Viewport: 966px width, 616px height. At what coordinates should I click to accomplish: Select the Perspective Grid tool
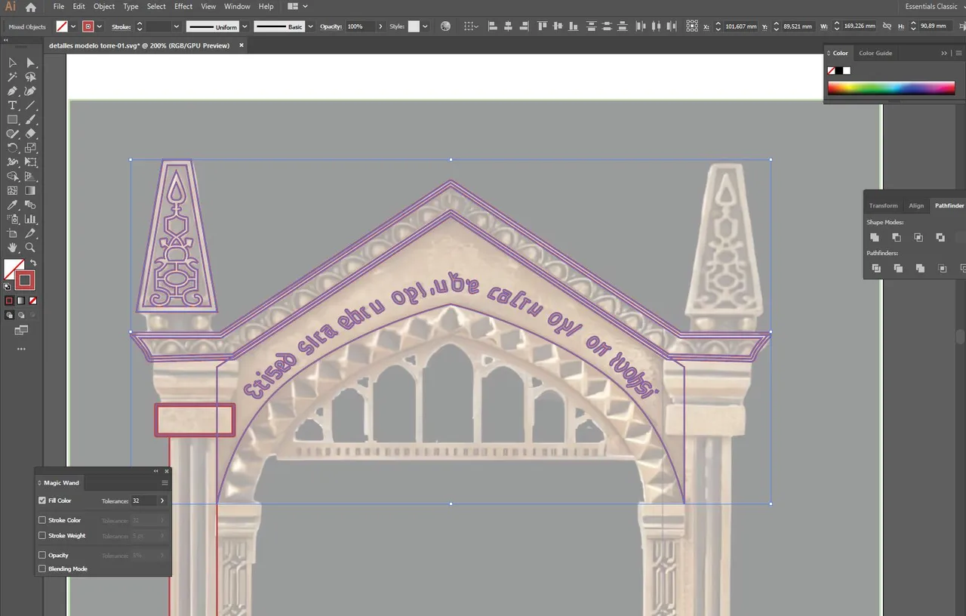[x=31, y=177]
